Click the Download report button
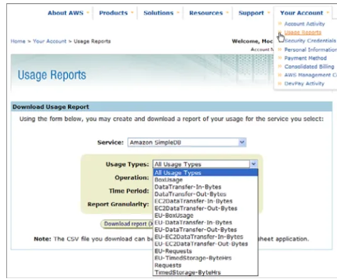The image size is (337, 280). pyautogui.click(x=127, y=224)
